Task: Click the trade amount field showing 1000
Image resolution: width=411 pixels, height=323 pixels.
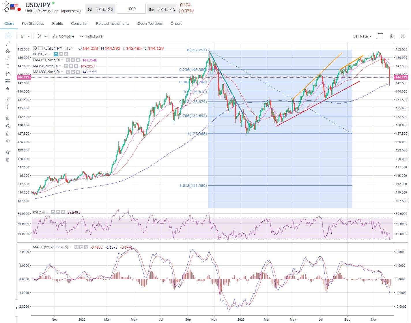Action: click(x=131, y=9)
